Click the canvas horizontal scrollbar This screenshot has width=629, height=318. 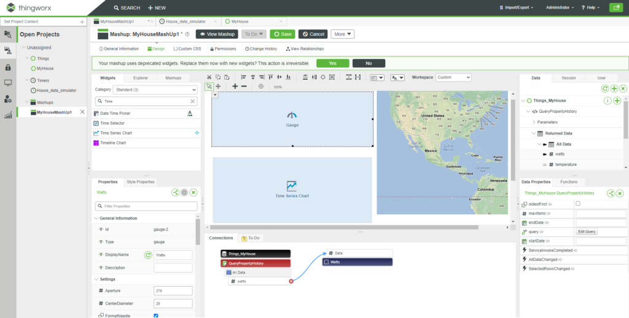tap(345, 227)
